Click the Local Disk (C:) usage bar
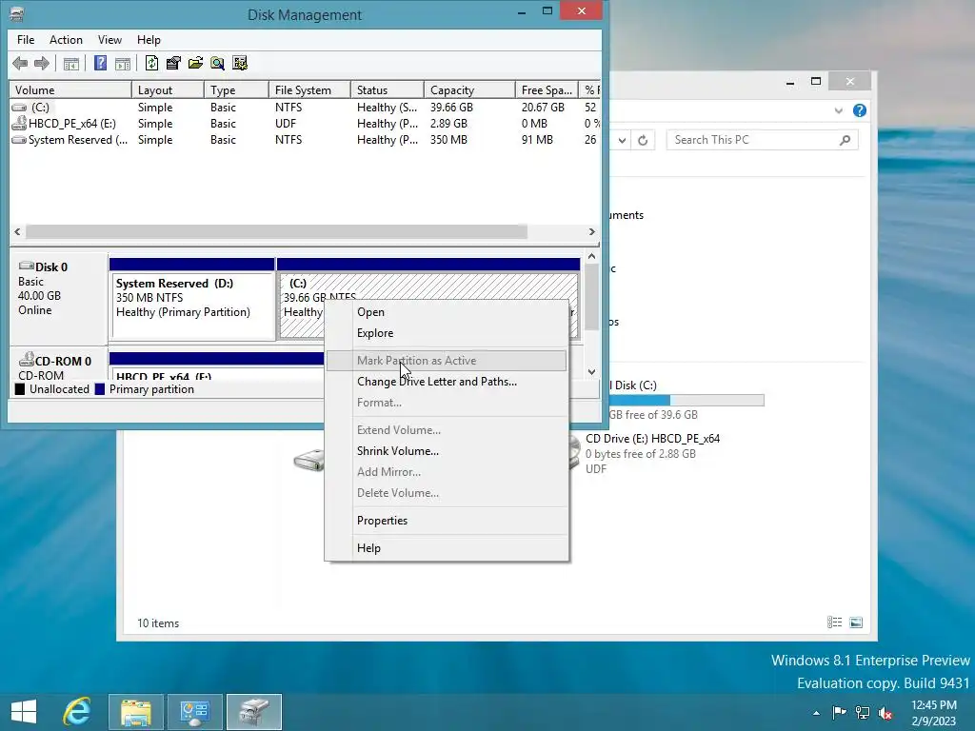Image resolution: width=975 pixels, height=731 pixels. 686,401
